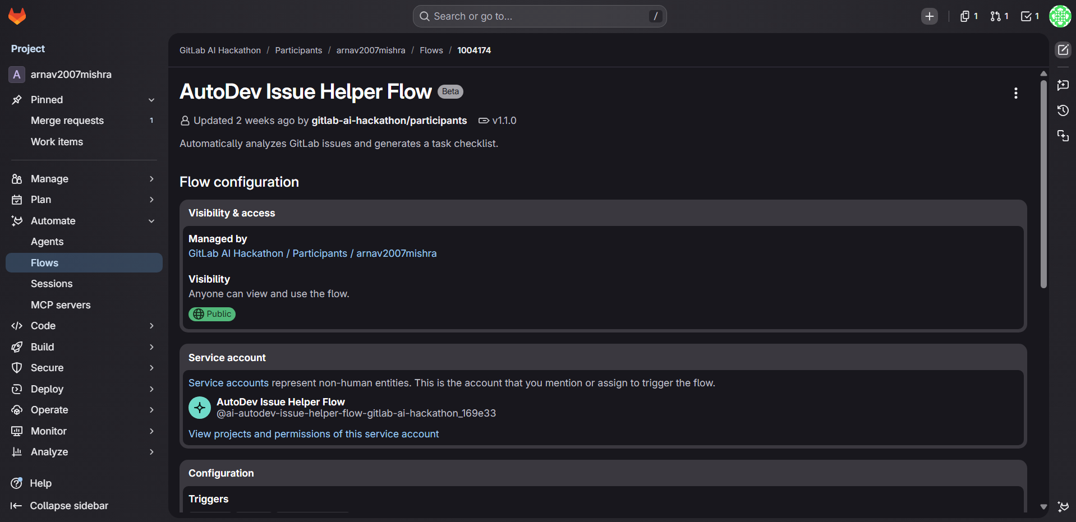Open MCP servers page
The height and width of the screenshot is (522, 1076).
61,305
